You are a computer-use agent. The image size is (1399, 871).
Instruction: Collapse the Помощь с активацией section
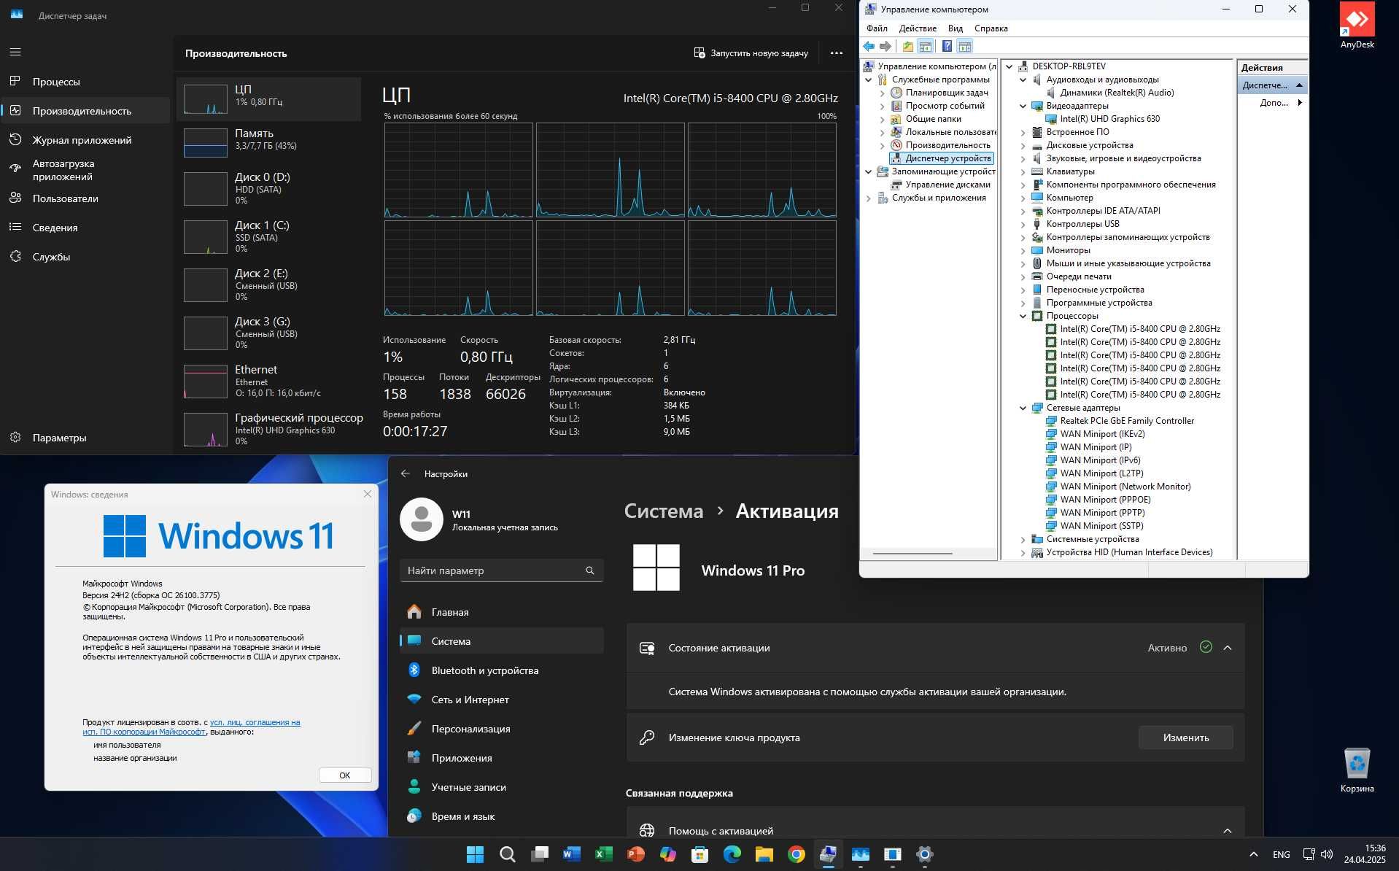coord(1228,830)
